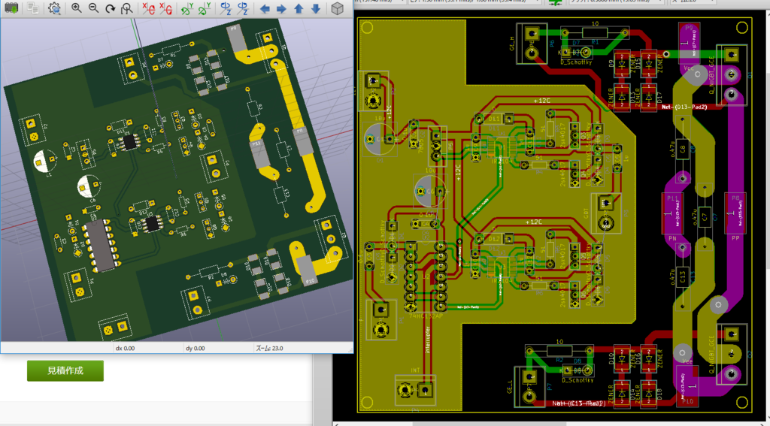The height and width of the screenshot is (426, 770).
Task: Select the purple P11 pad on PCB
Action: tap(672, 214)
